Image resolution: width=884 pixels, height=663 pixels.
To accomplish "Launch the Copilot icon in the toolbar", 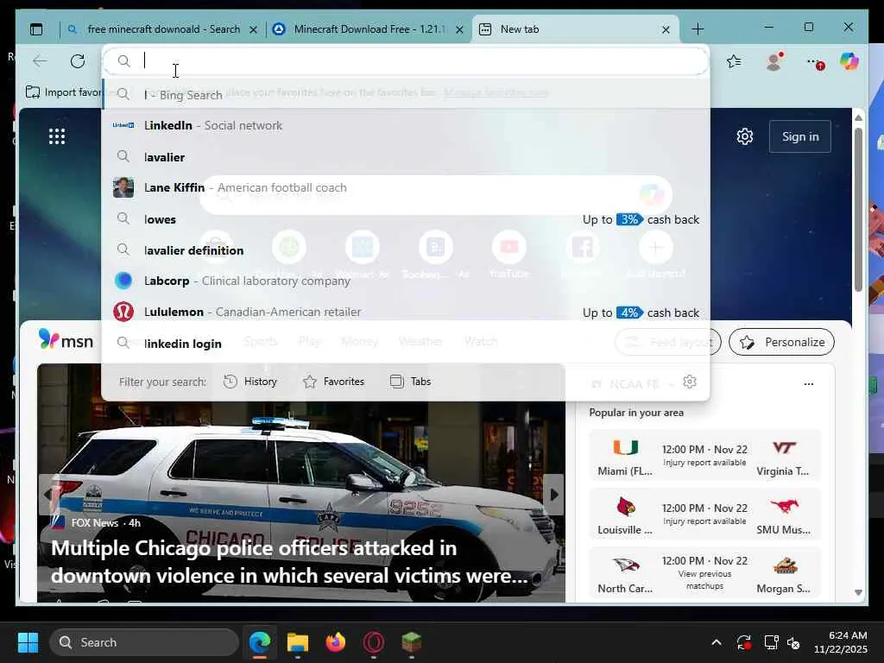I will click(849, 61).
